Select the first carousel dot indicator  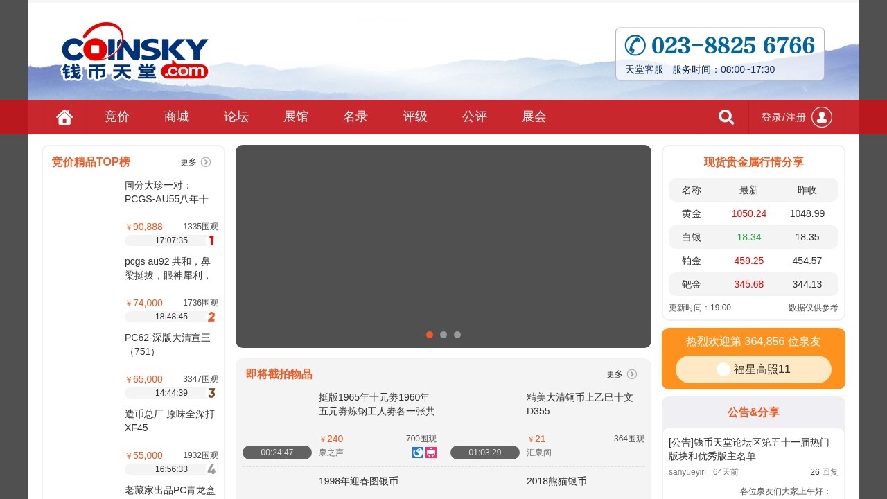[430, 335]
